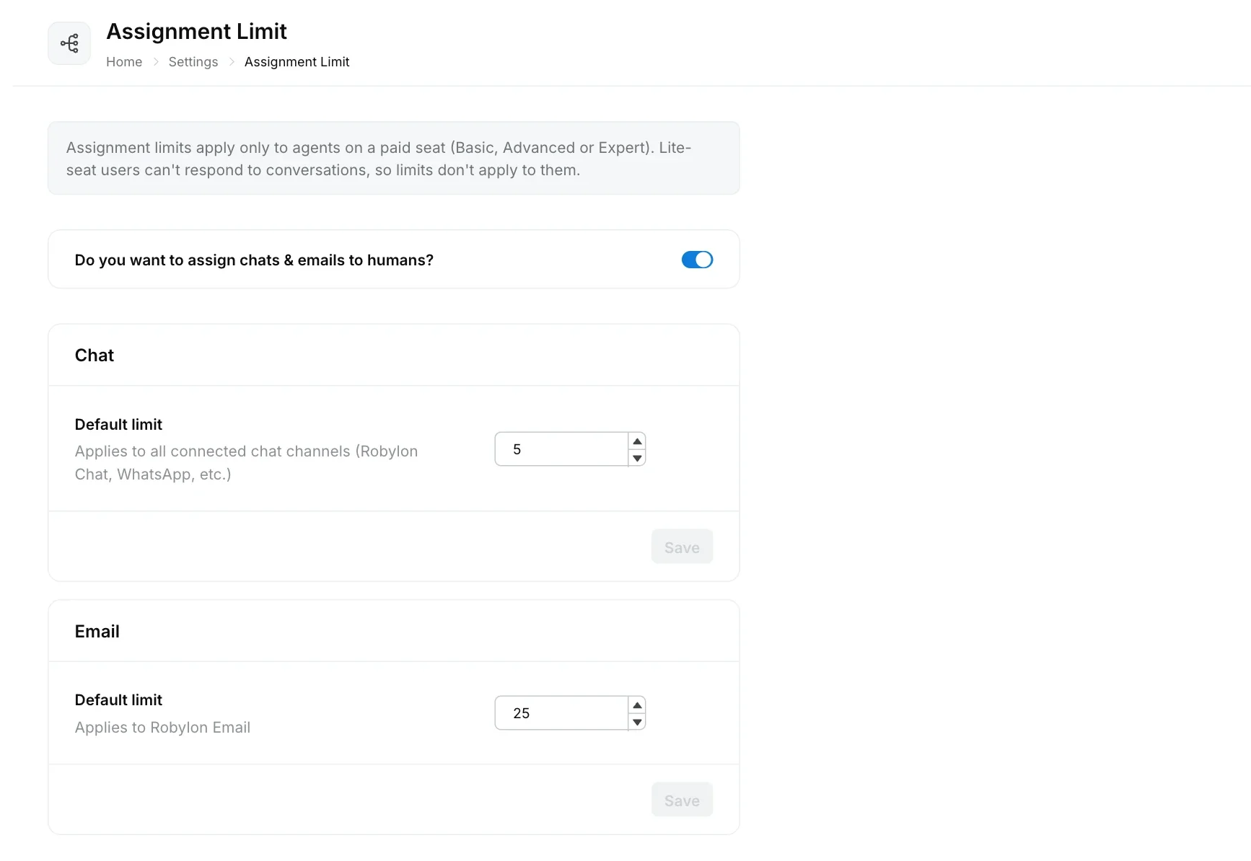Click the paid seat info notice text
The image size is (1251, 861).
tap(379, 159)
